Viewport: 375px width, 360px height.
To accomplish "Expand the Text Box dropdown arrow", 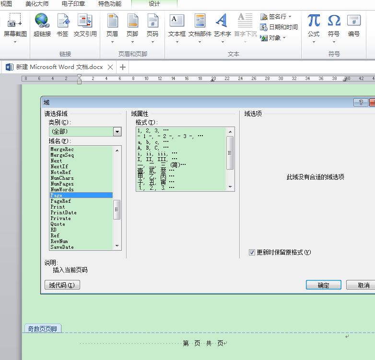I will pyautogui.click(x=177, y=42).
